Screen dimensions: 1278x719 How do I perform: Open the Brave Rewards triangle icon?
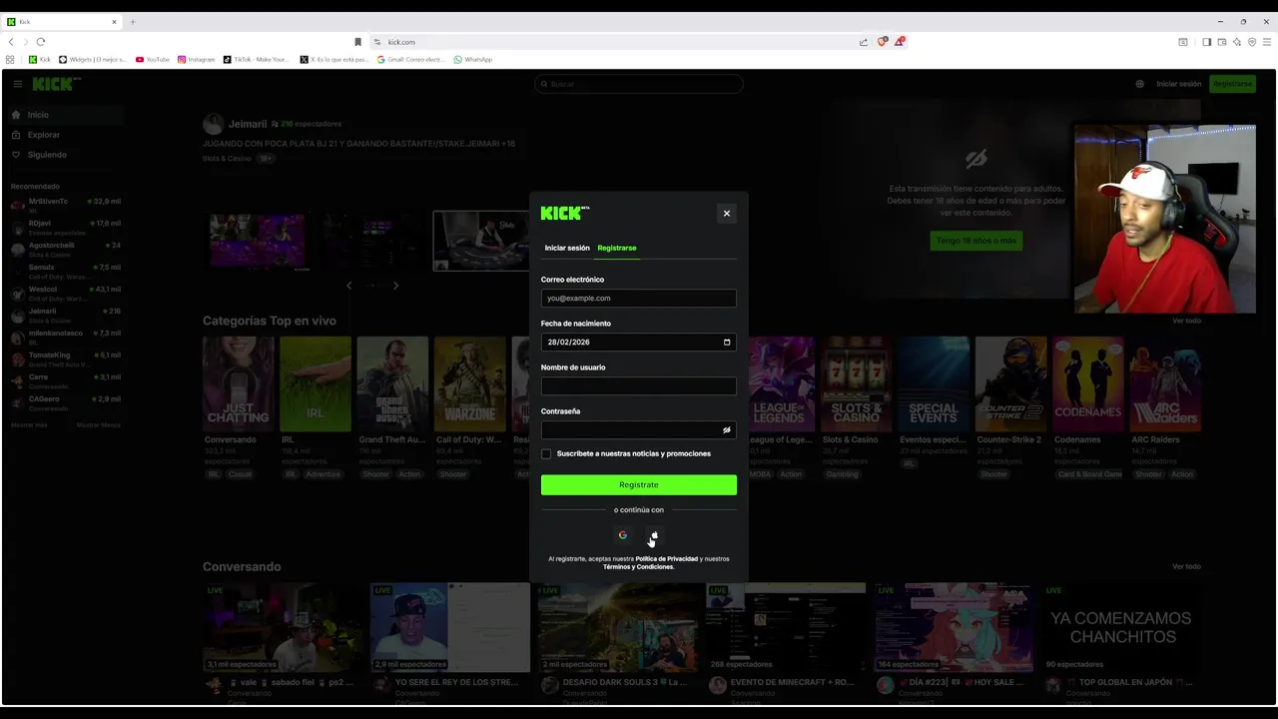(899, 42)
